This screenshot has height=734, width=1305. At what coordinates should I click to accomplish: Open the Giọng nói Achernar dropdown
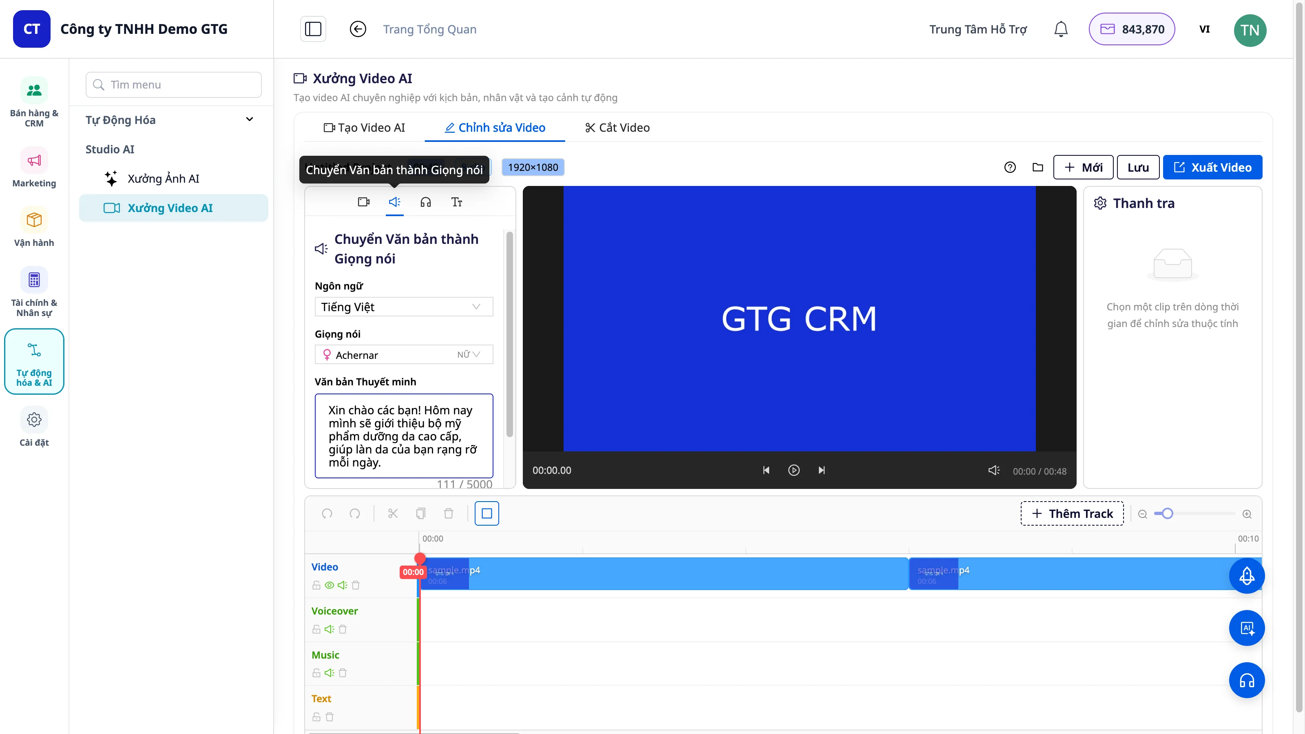tap(404, 355)
